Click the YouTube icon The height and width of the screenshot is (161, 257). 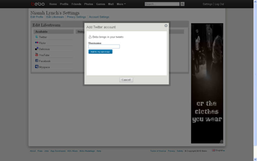[x=37, y=55]
